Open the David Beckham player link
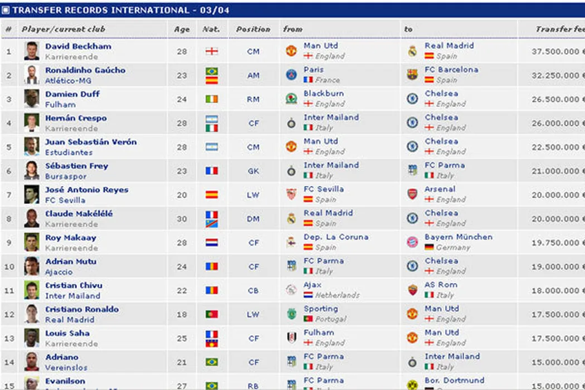Image resolution: width=585 pixels, height=390 pixels. (x=78, y=46)
